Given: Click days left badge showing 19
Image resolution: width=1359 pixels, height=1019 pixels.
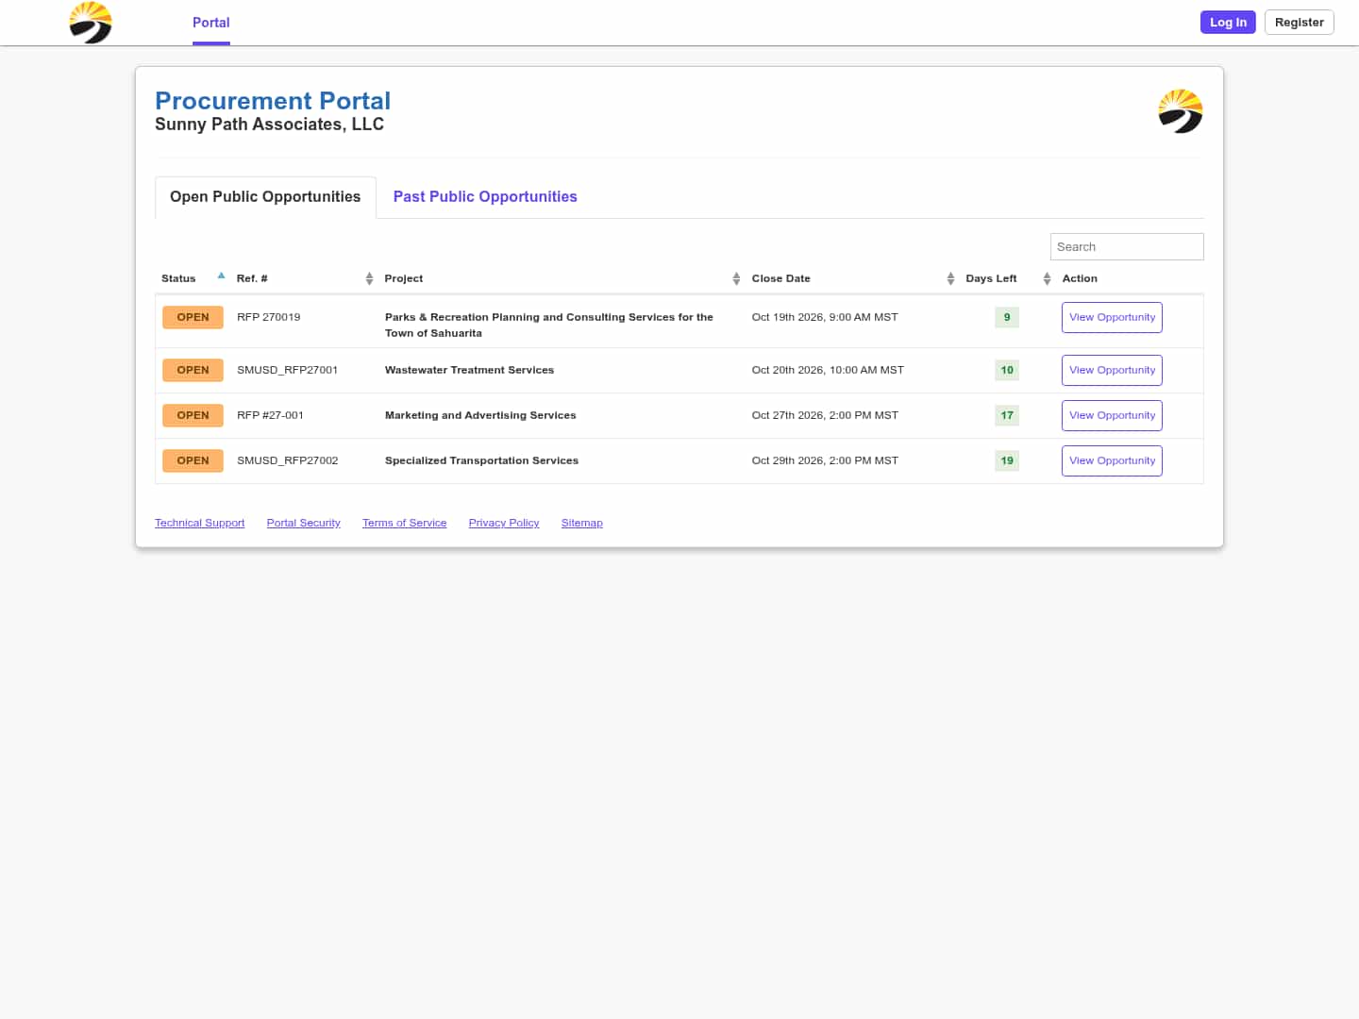Looking at the screenshot, I should point(1007,460).
